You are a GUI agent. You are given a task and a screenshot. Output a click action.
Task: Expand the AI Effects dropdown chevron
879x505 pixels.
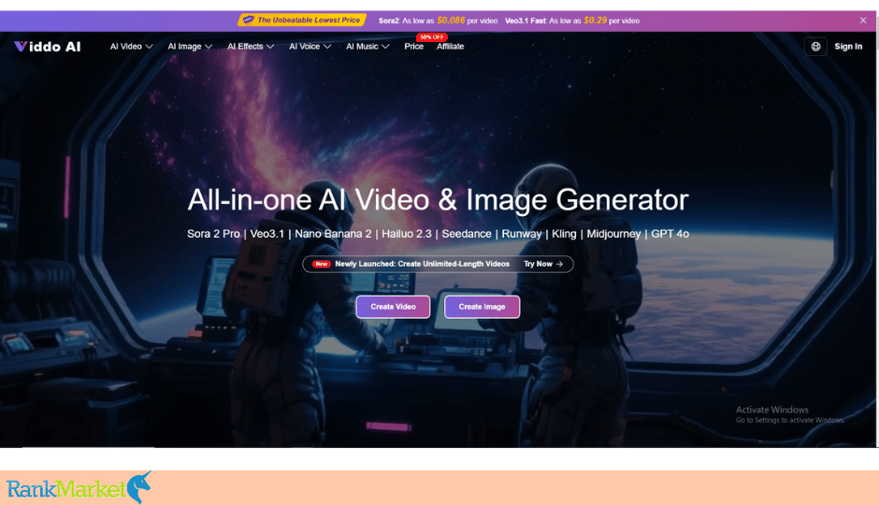pyautogui.click(x=270, y=47)
